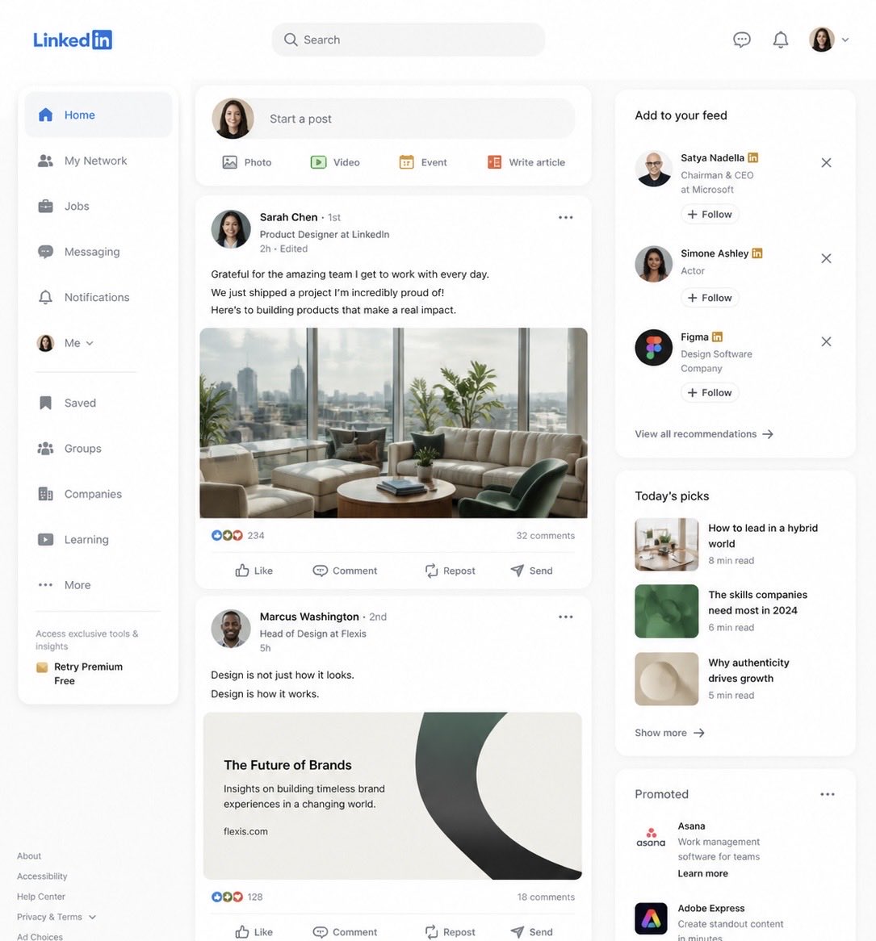The width and height of the screenshot is (876, 941).
Task: View the 234 reactions on Sarah's post
Action: click(237, 535)
